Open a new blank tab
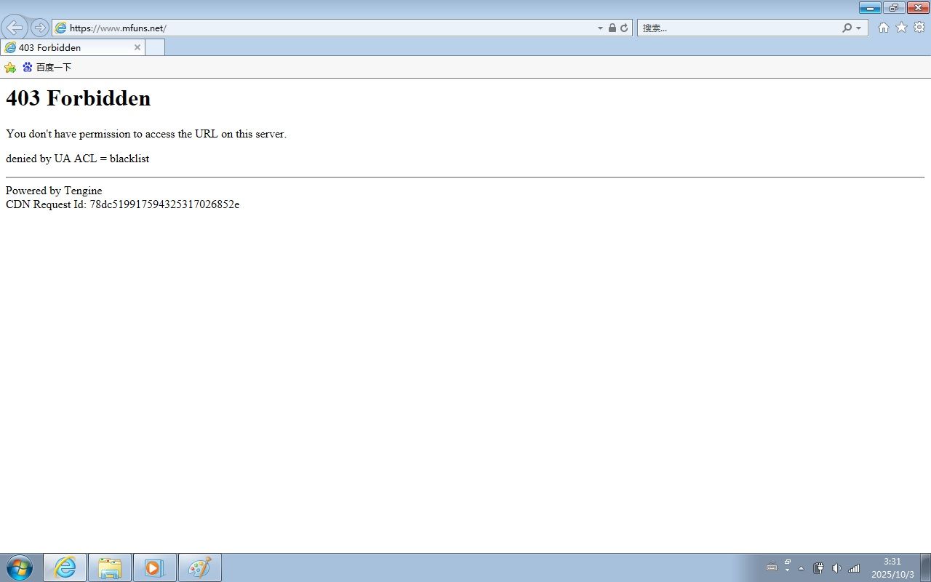Screen dimensions: 931x582 pos(155,47)
